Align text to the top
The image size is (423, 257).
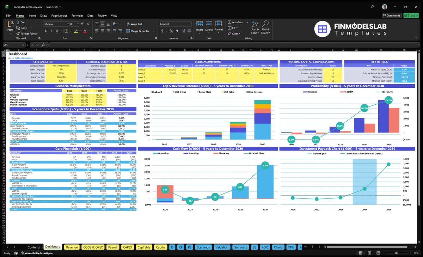(97, 24)
